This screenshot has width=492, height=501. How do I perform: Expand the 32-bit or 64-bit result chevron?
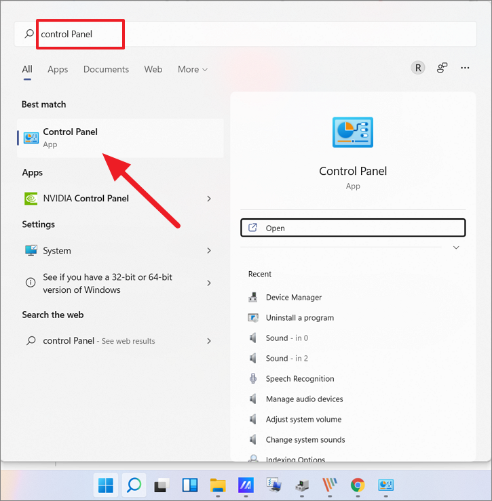(x=209, y=283)
